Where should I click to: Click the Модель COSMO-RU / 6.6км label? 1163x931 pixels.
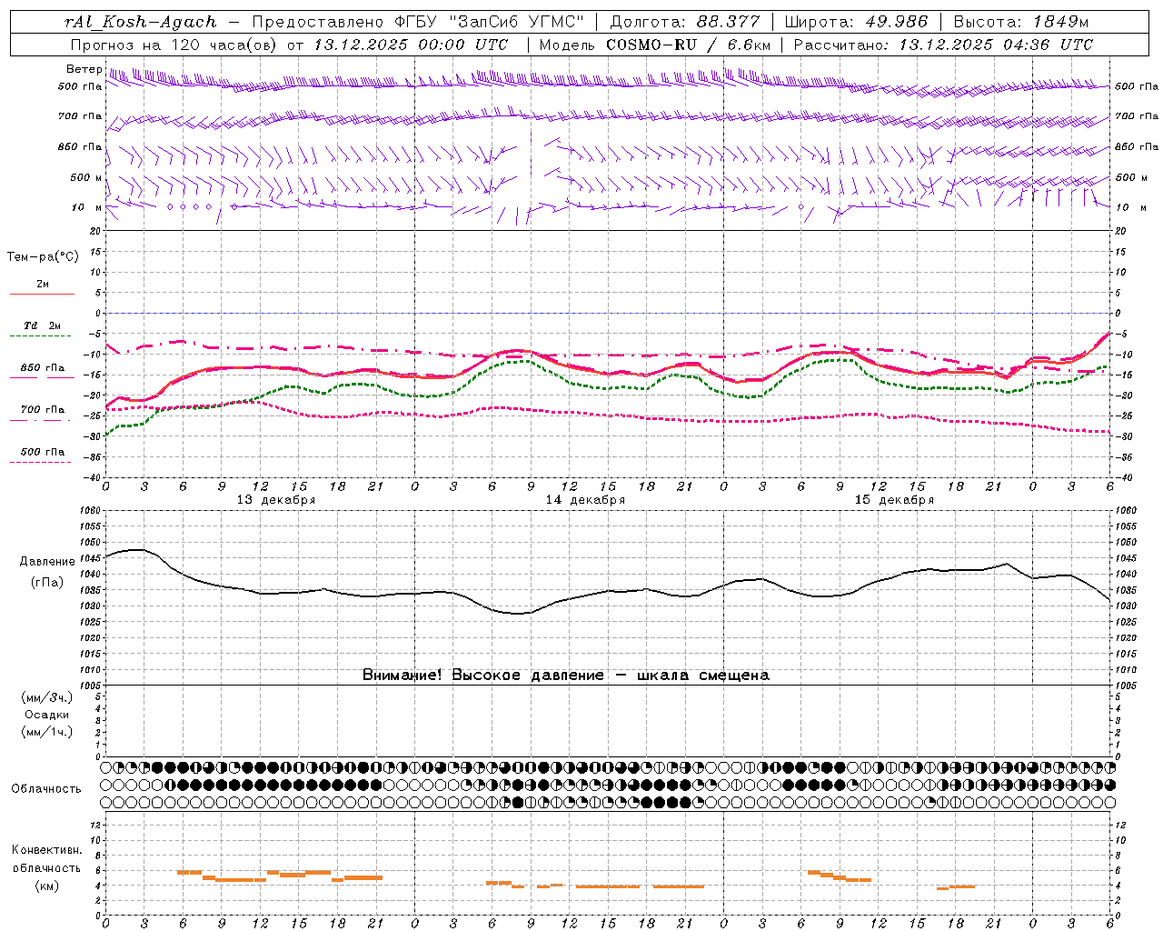tap(654, 45)
